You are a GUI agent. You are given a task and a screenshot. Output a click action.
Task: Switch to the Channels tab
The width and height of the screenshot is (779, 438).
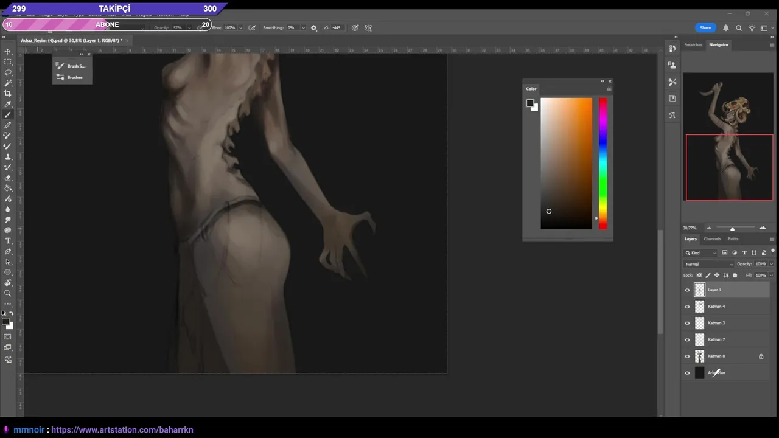coord(712,238)
